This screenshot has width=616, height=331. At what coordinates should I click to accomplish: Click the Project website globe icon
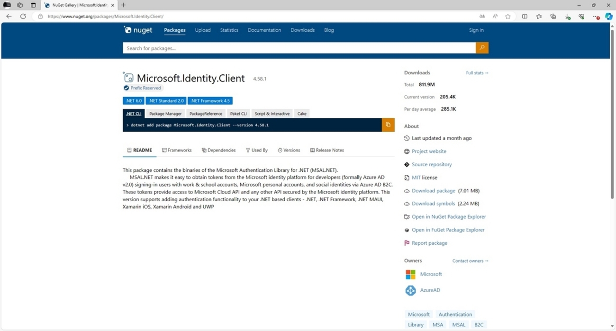(x=406, y=151)
